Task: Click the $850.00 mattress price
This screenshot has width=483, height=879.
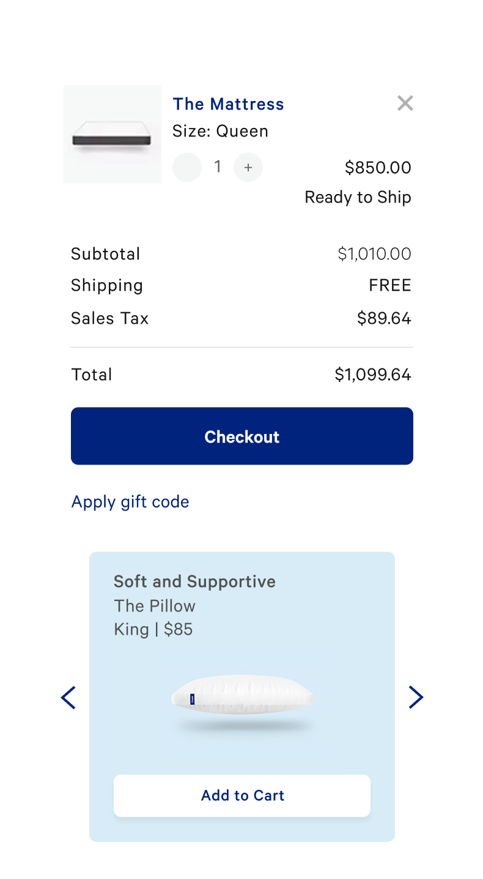Action: (378, 167)
